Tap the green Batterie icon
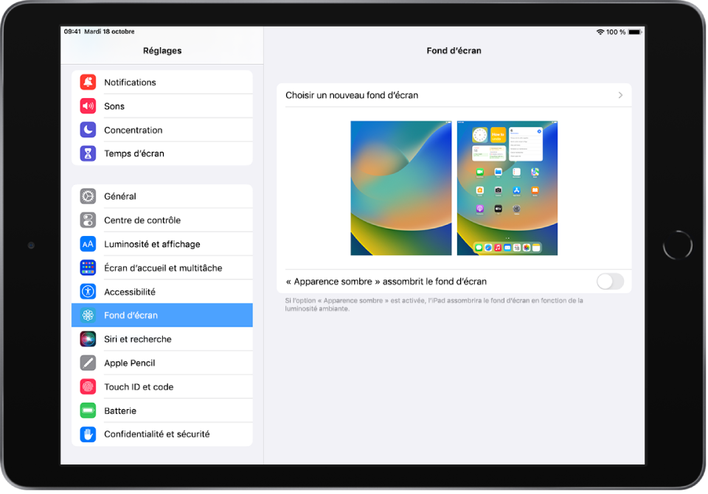The width and height of the screenshot is (708, 494). (x=88, y=411)
